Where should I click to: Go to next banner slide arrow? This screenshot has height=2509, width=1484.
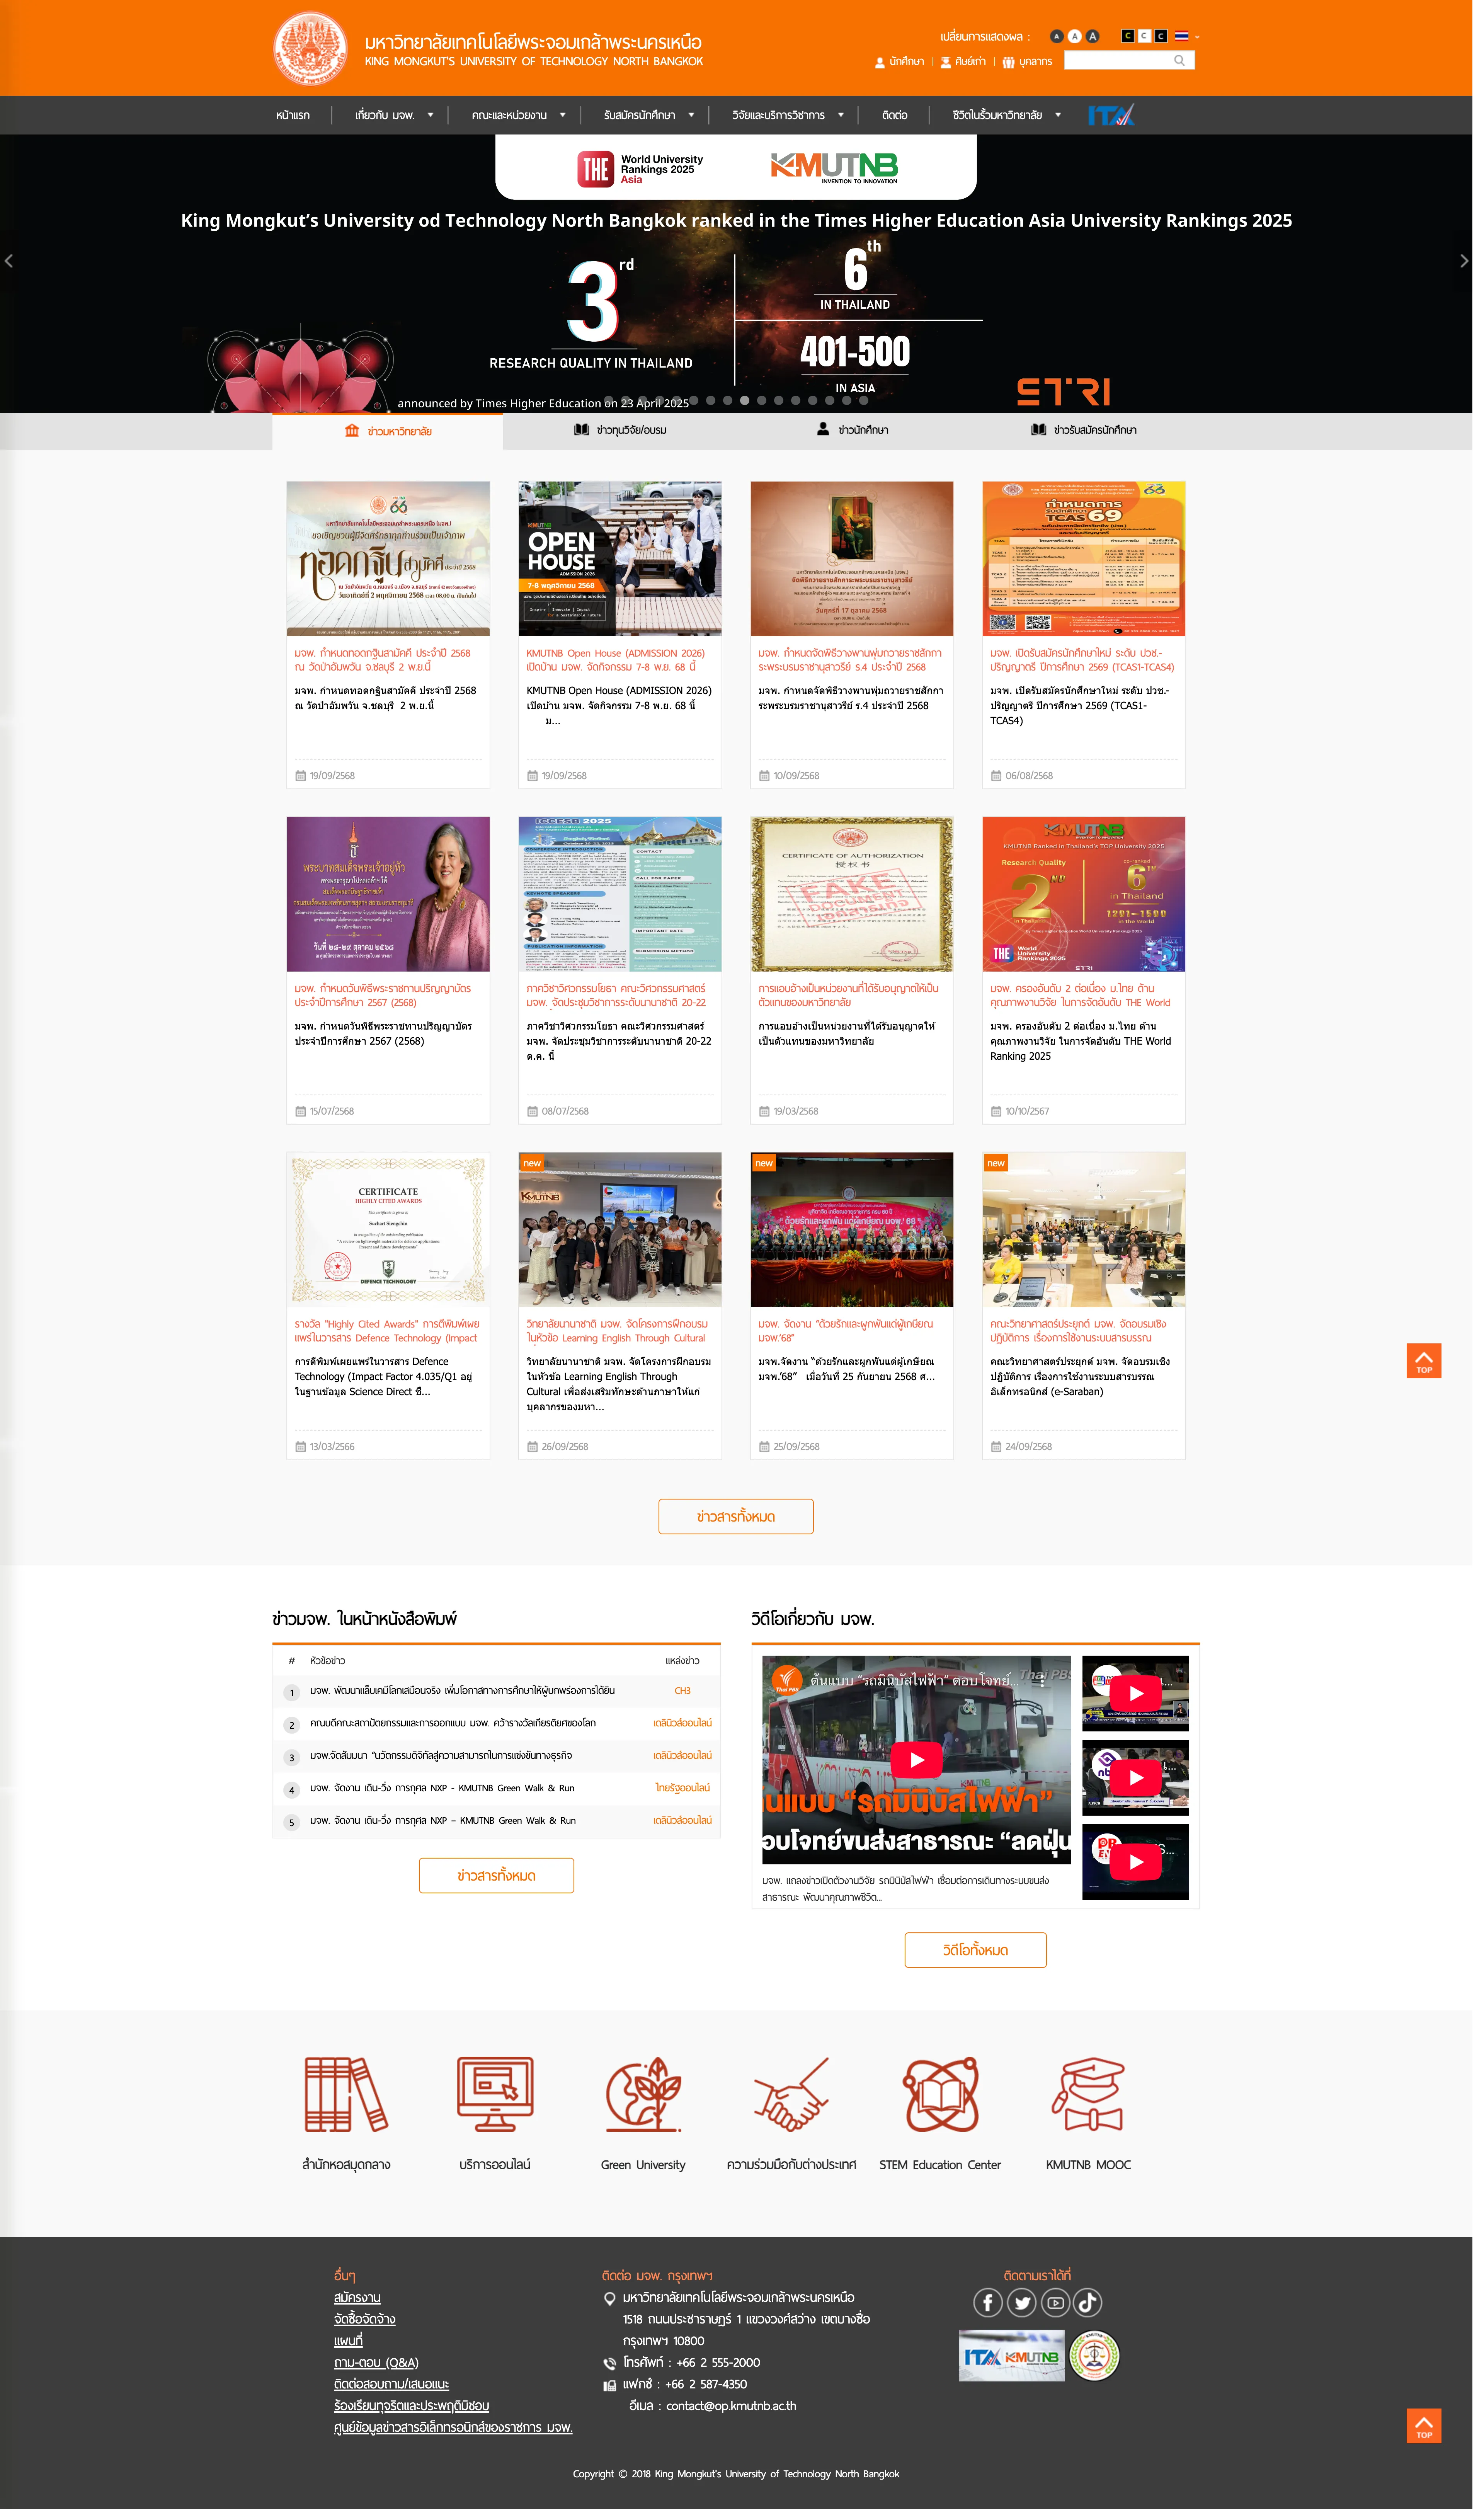click(x=1464, y=261)
